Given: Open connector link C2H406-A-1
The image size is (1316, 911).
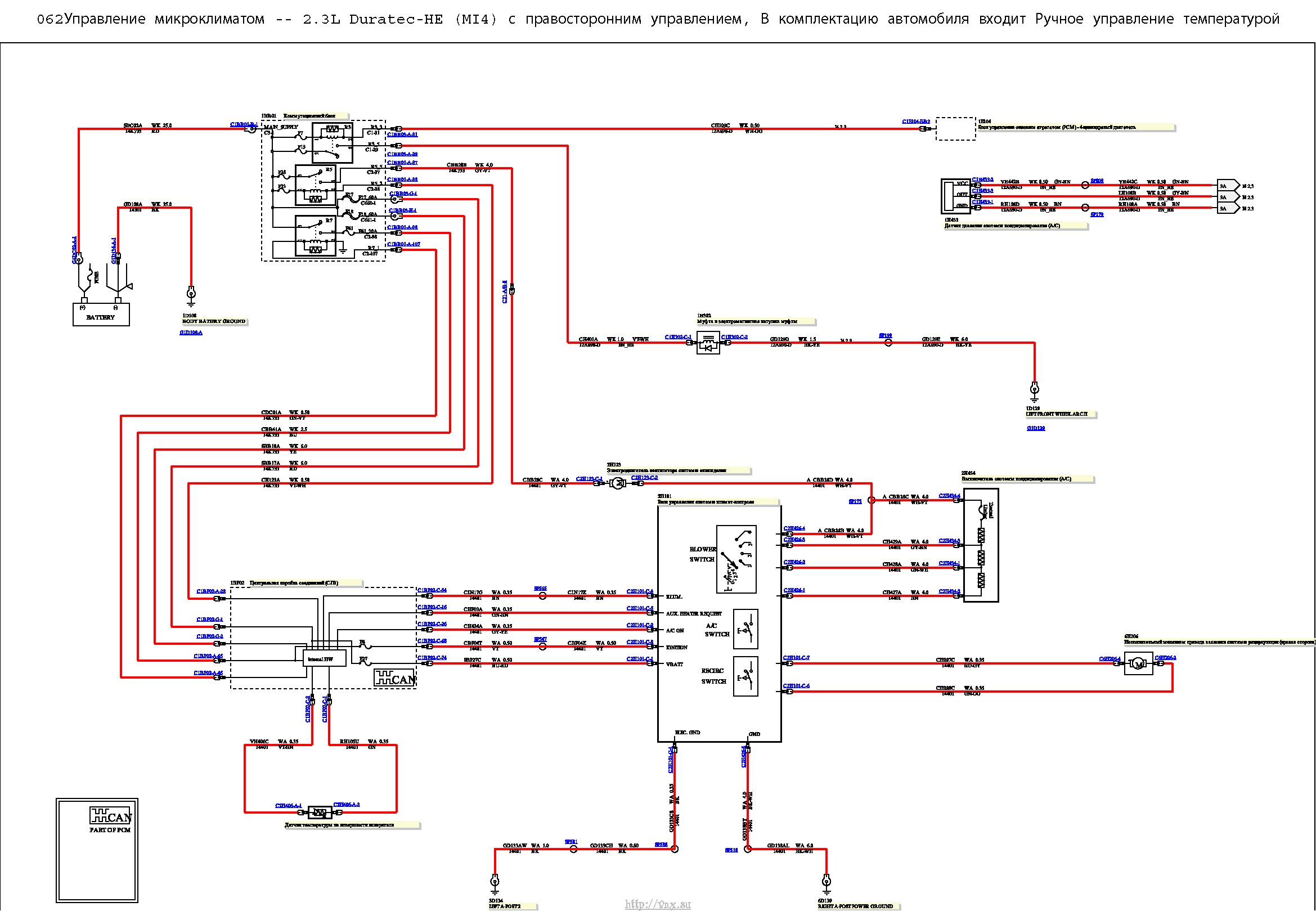Looking at the screenshot, I should pos(288,806).
